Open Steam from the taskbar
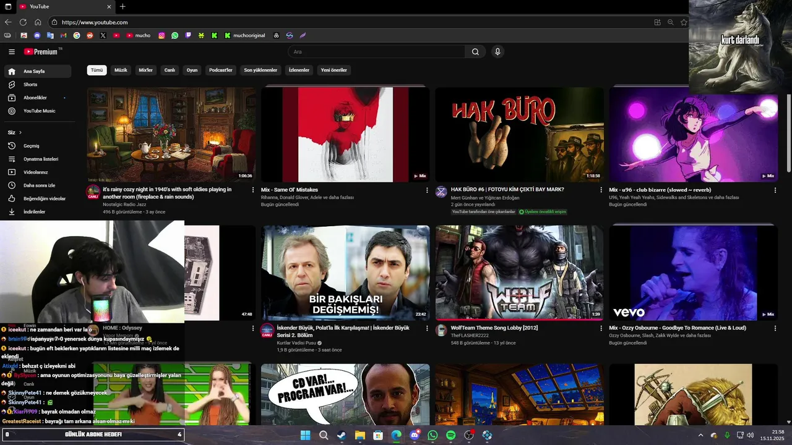Image resolution: width=792 pixels, height=445 pixels. pyautogui.click(x=342, y=435)
